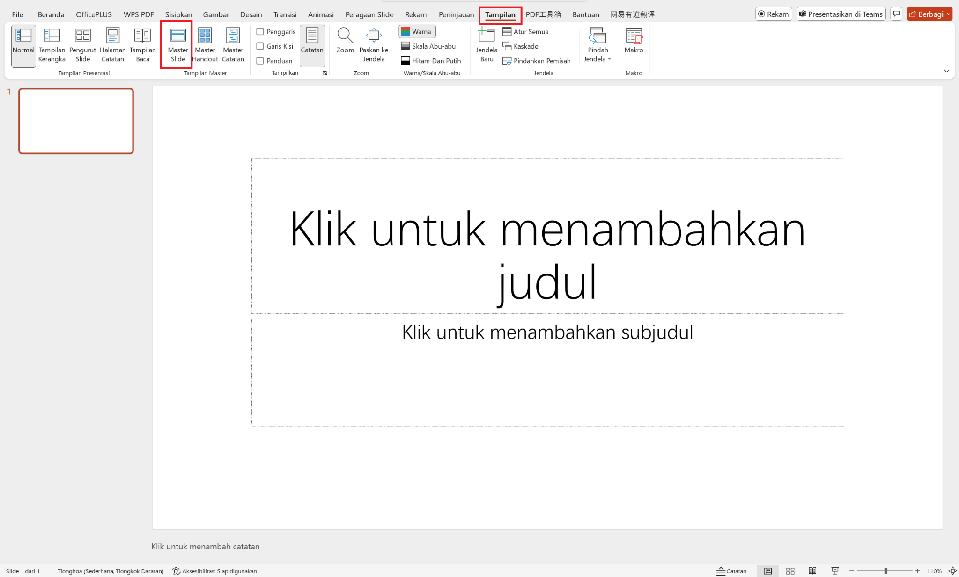Open Master Handout view
This screenshot has width=959, height=577.
(205, 44)
